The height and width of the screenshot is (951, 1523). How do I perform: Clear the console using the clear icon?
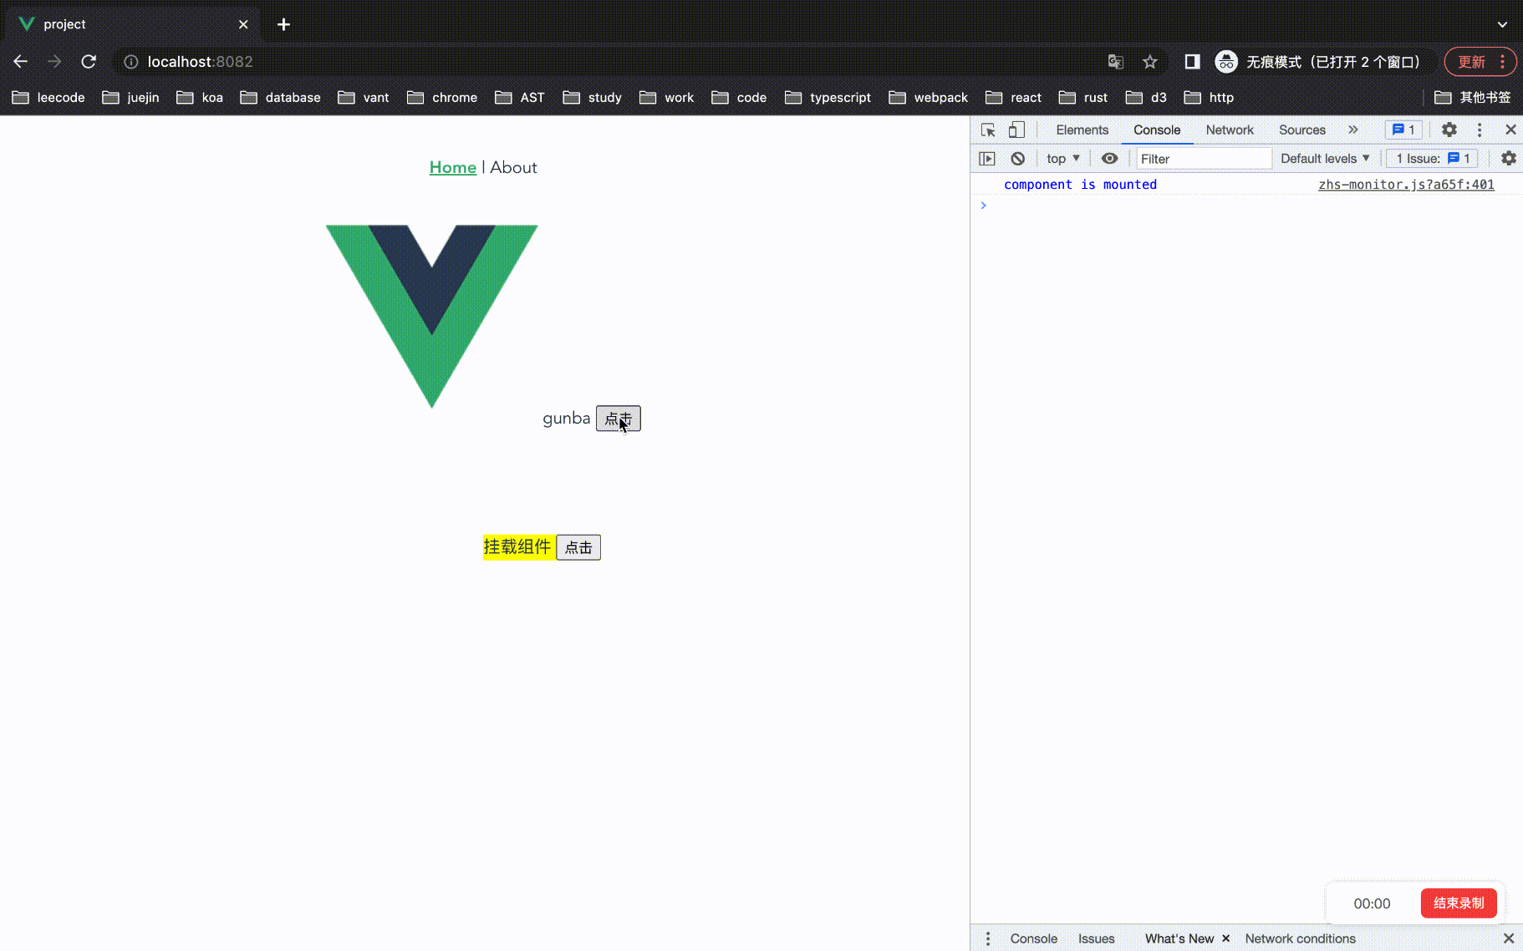tap(1017, 158)
